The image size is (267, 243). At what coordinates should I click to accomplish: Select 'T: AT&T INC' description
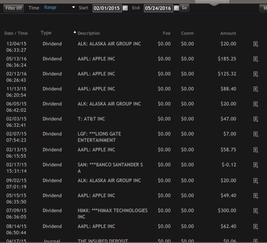[91, 119]
